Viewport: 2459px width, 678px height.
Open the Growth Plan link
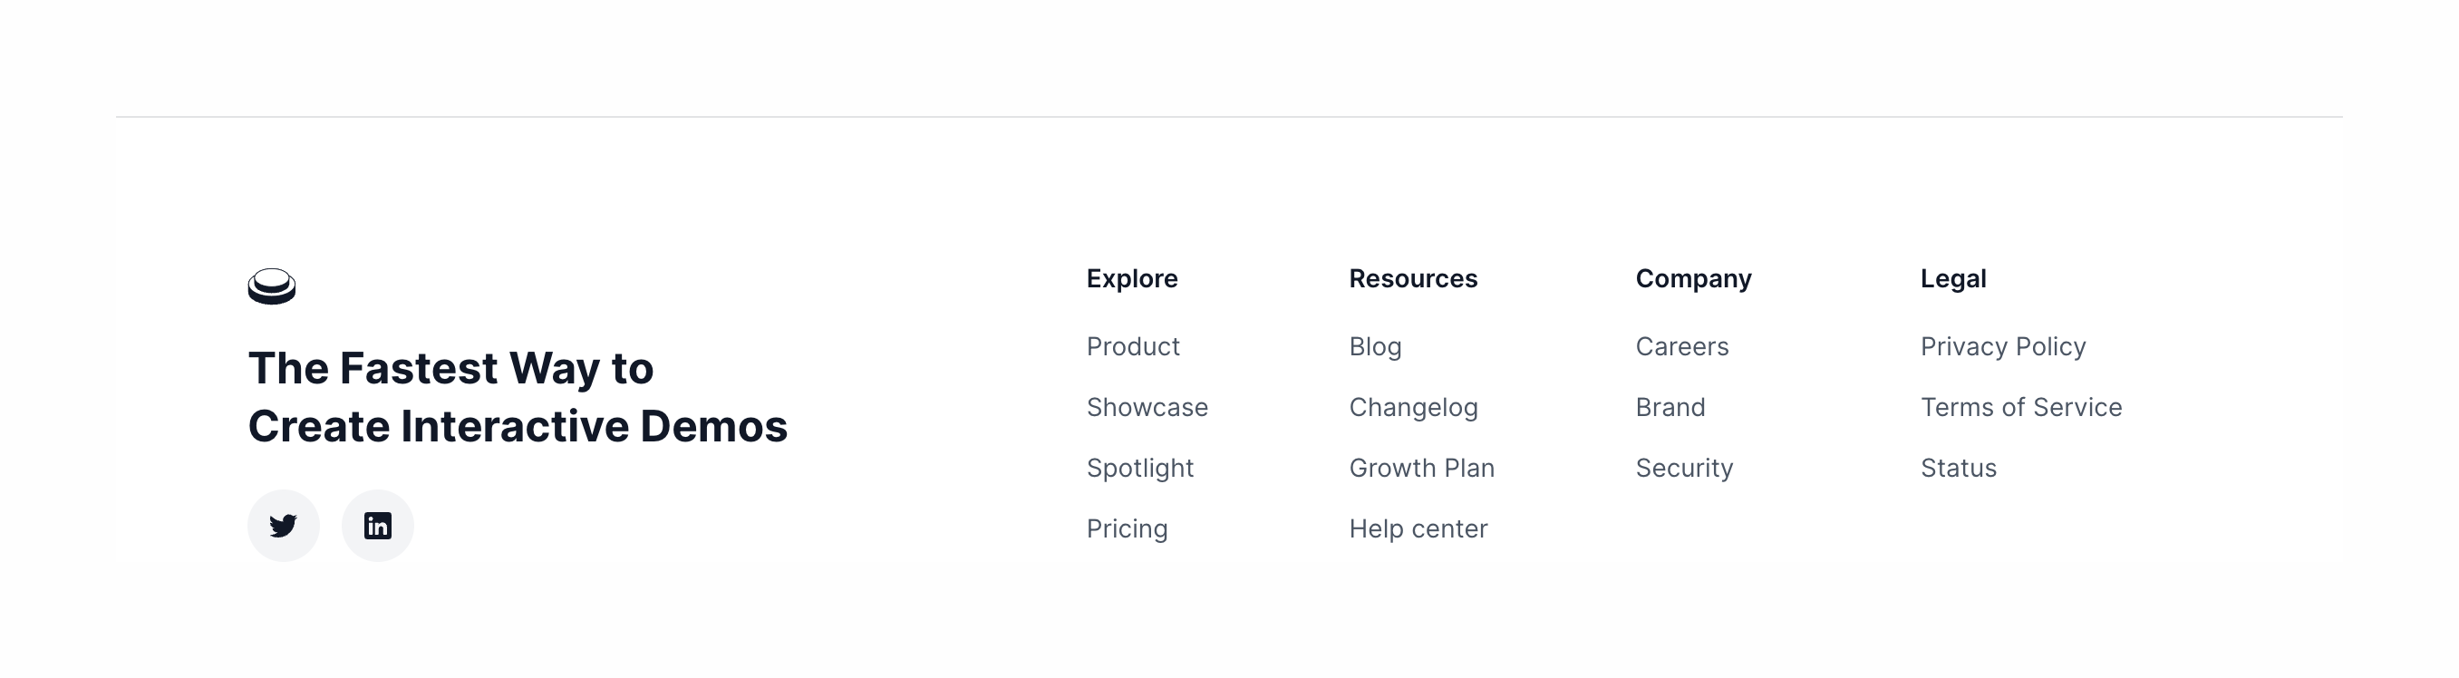pos(1422,468)
